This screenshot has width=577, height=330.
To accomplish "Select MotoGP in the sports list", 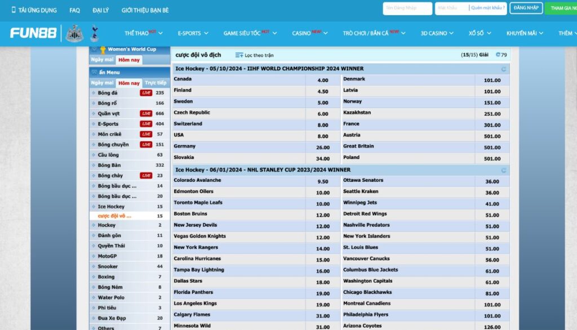I will click(130, 256).
